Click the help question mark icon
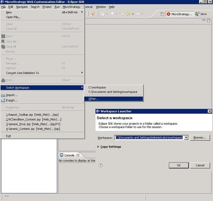The width and height of the screenshot is (213, 201). 101,165
